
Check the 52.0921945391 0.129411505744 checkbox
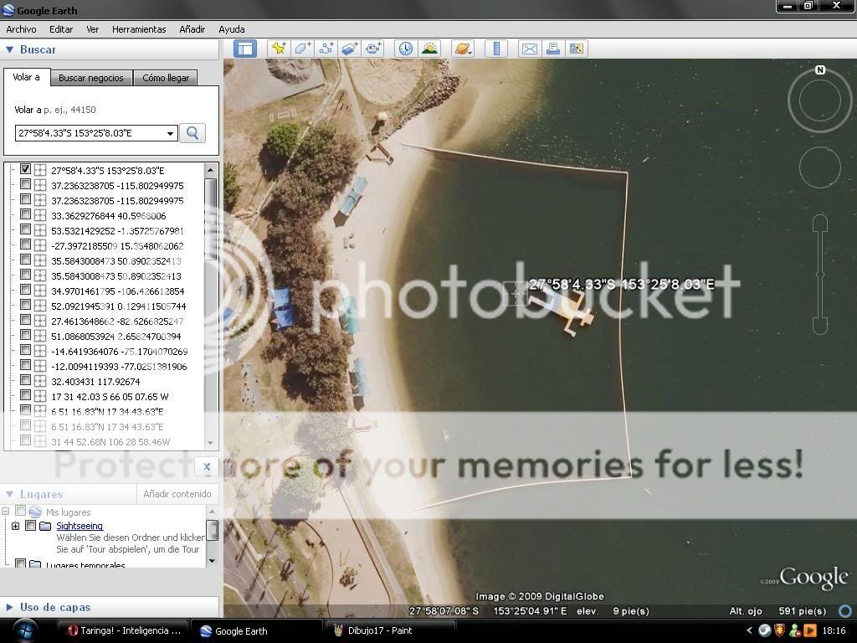[x=25, y=305]
